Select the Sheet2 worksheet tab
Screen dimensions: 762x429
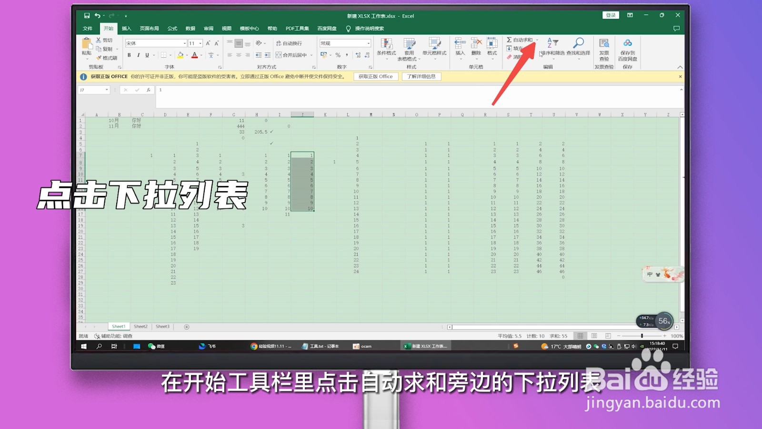pos(140,326)
